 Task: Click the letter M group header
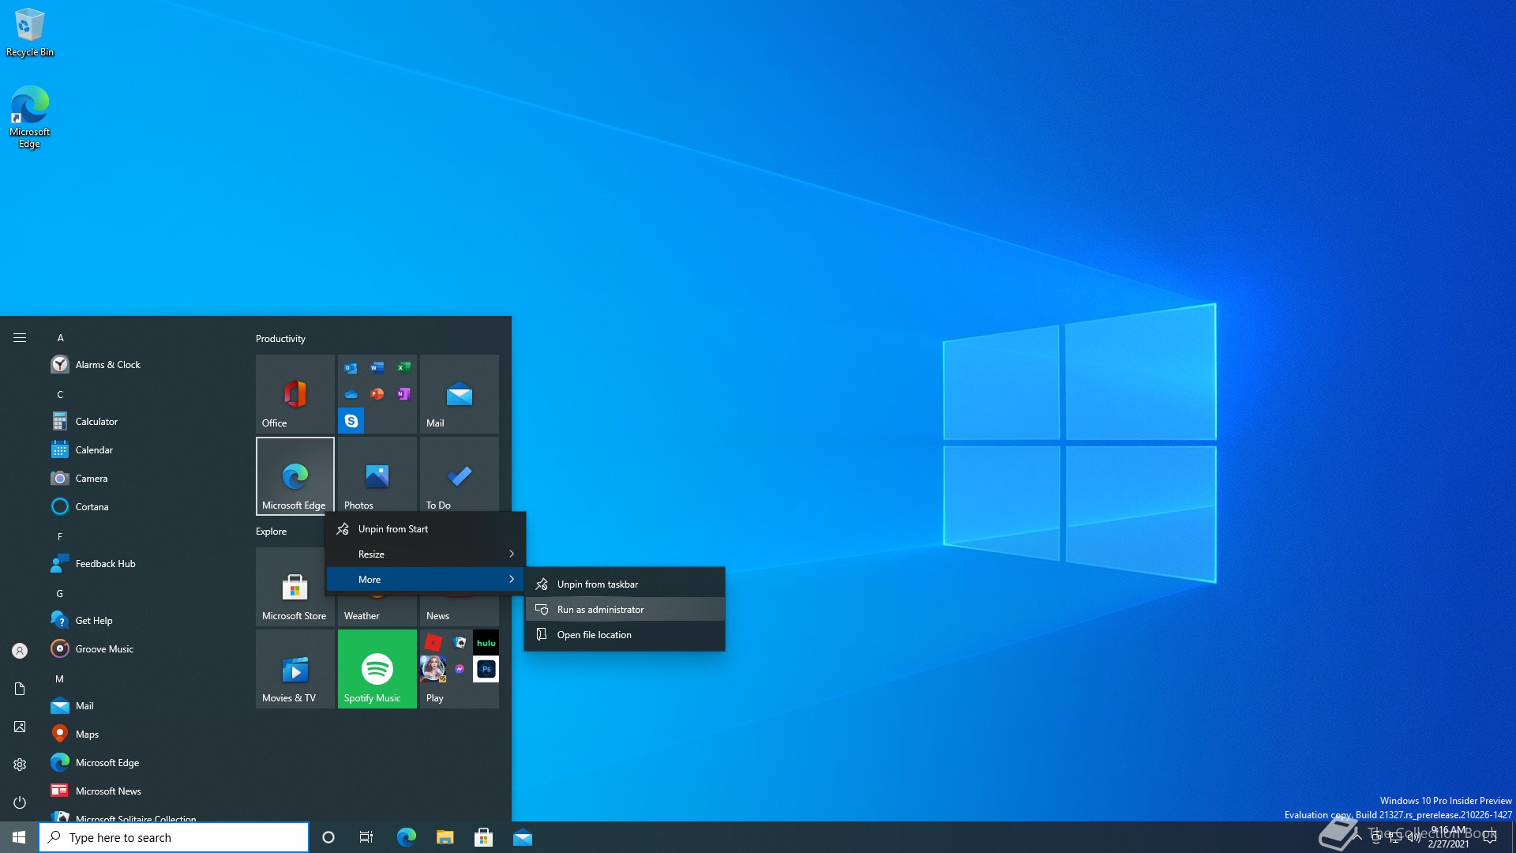click(60, 678)
